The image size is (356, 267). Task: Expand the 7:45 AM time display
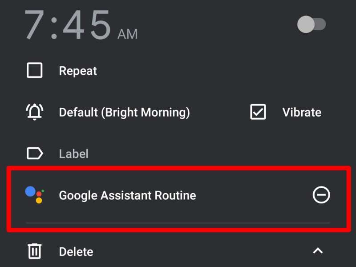pos(67,24)
